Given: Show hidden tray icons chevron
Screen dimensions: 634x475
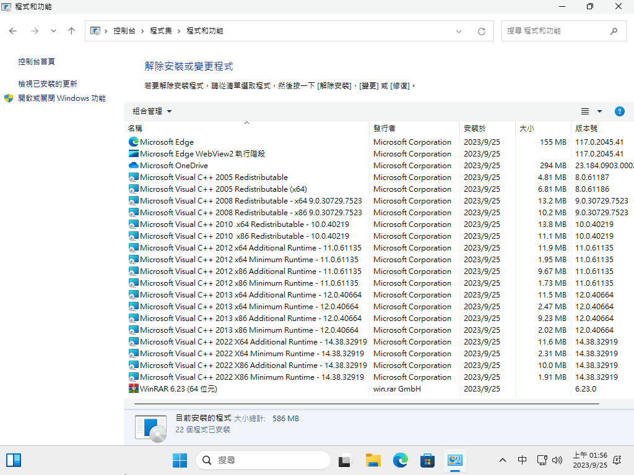Looking at the screenshot, I should pyautogui.click(x=503, y=460).
